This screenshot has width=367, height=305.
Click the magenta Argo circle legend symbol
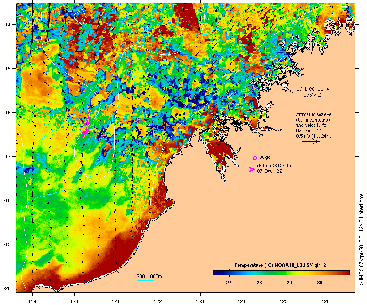[255, 158]
